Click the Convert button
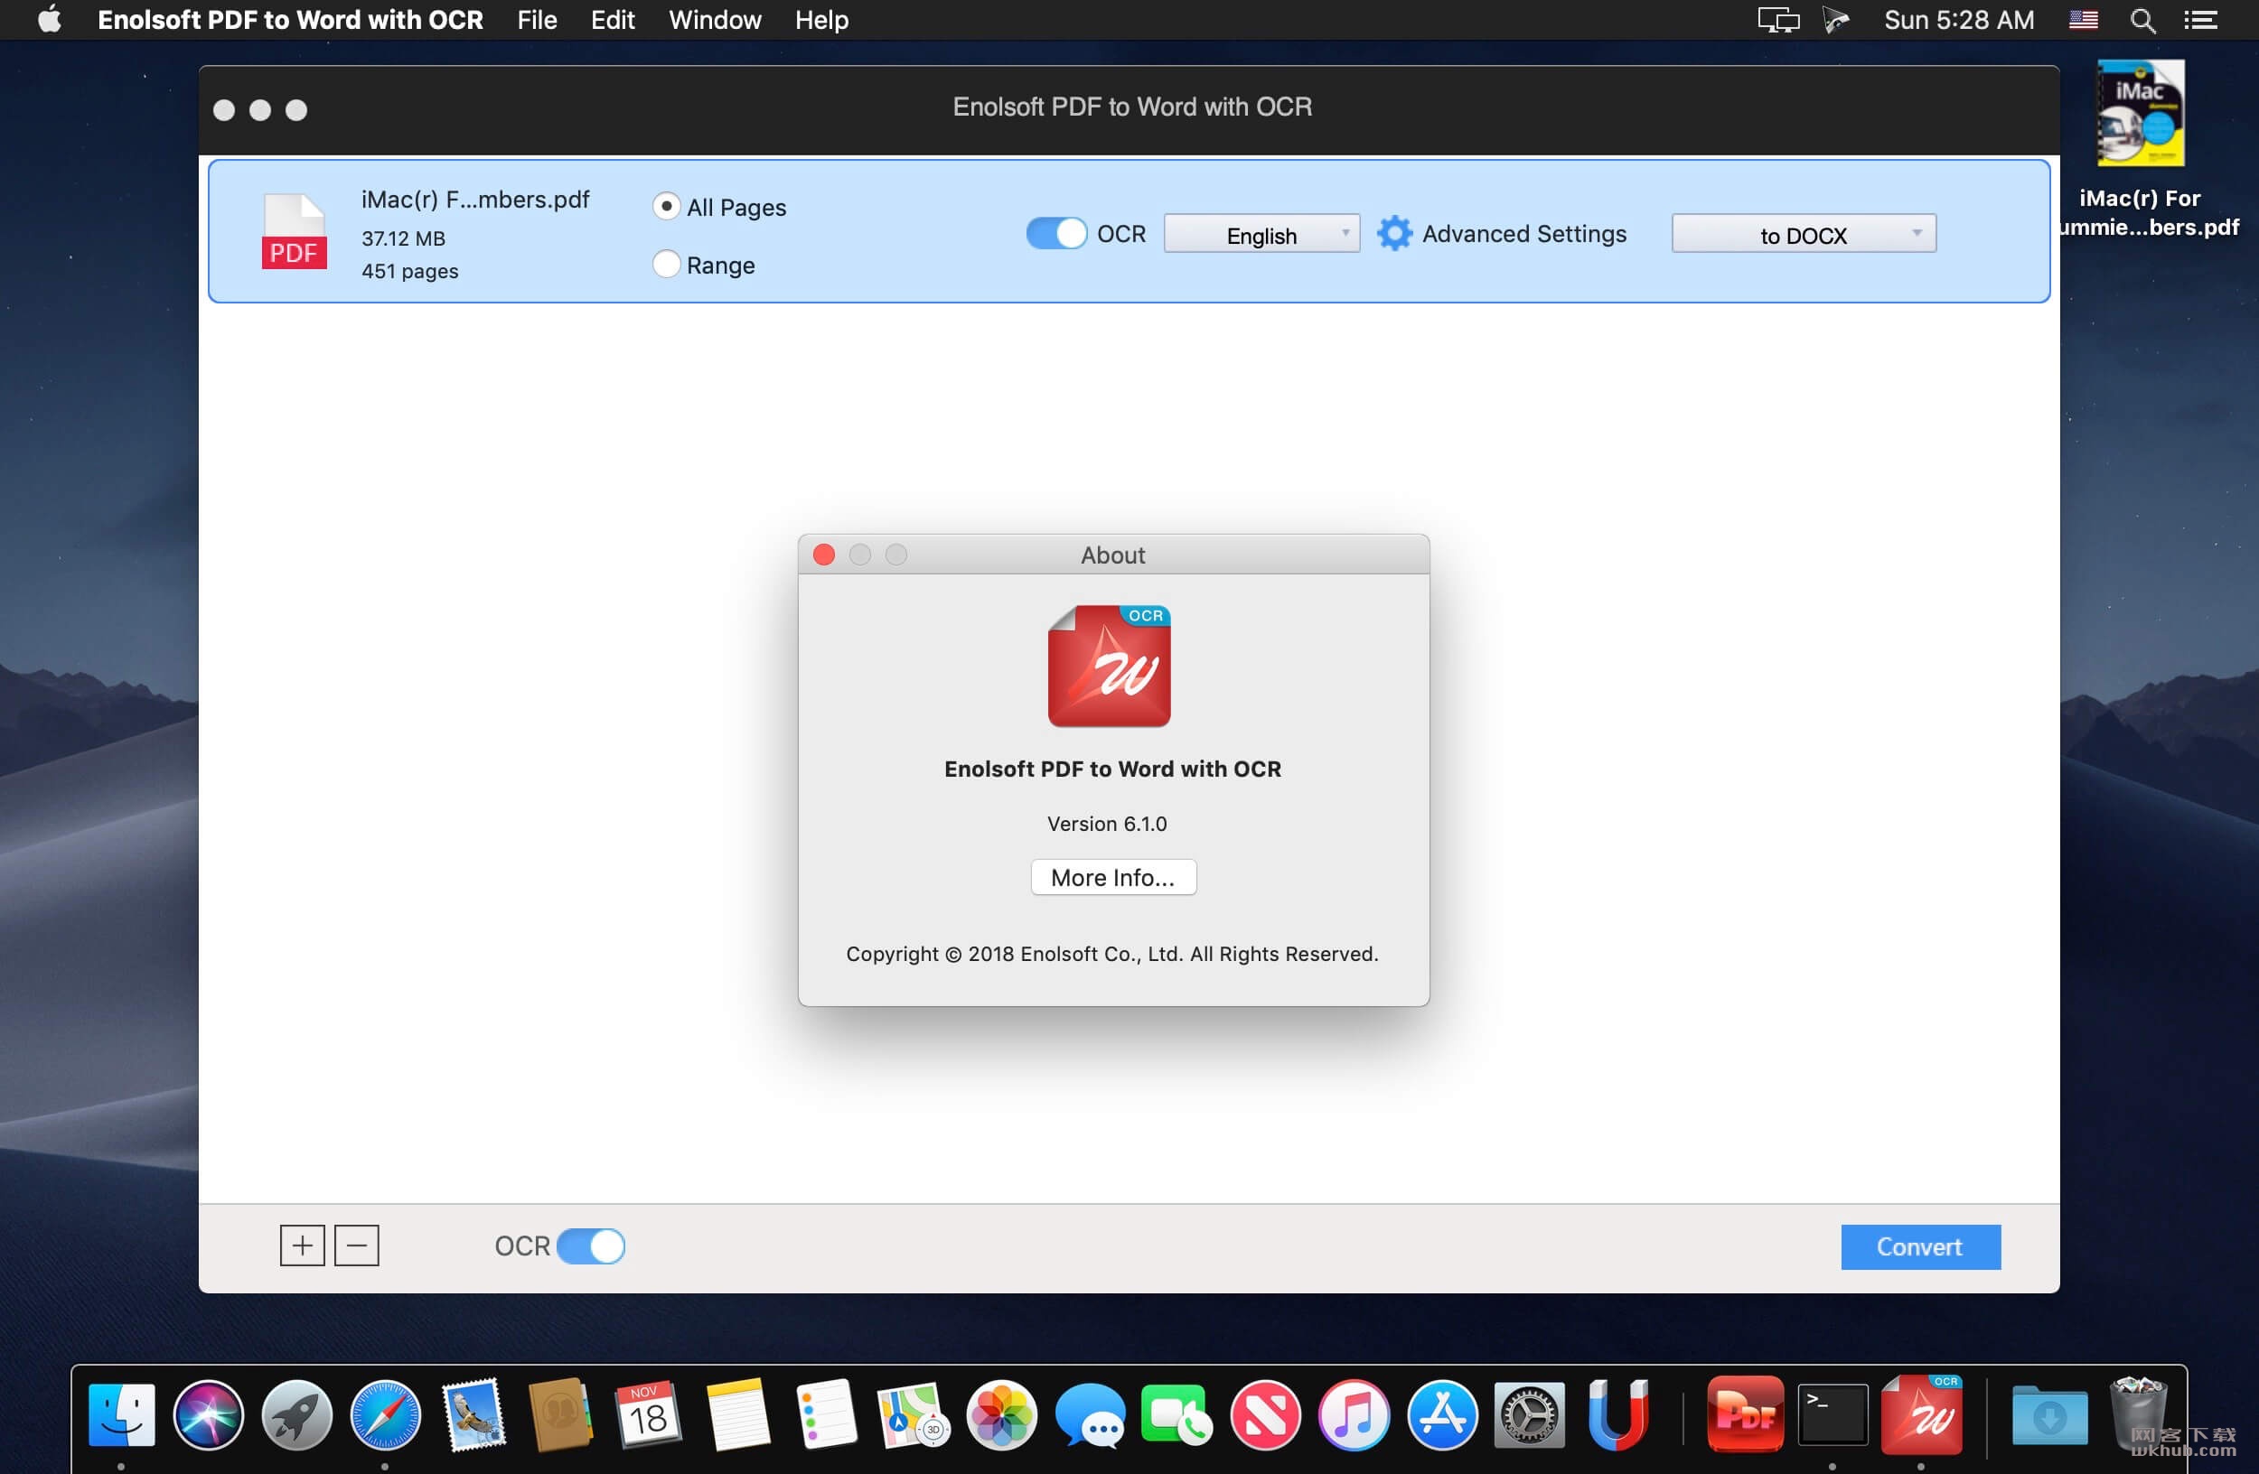 point(1920,1246)
